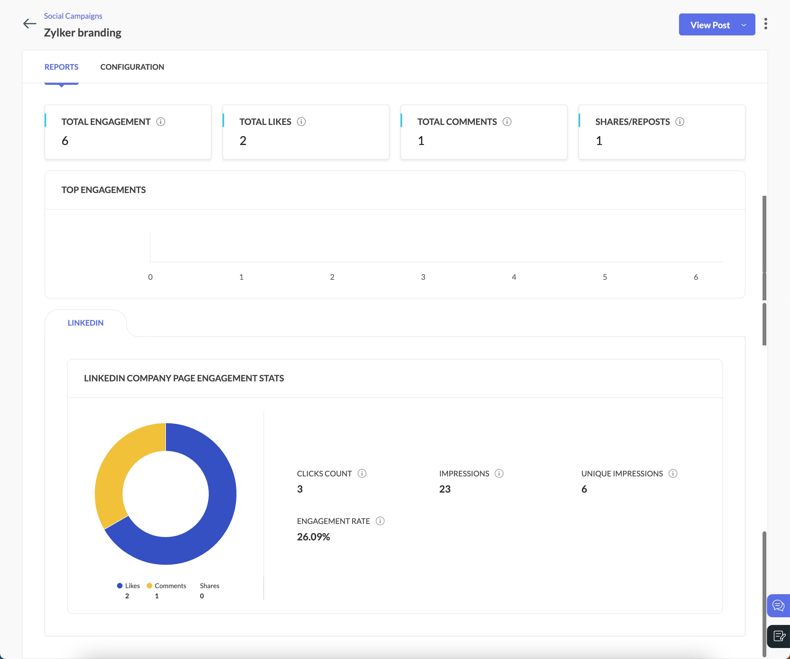This screenshot has width=790, height=659.
Task: Click the Total Likes value 2
Action: click(243, 141)
